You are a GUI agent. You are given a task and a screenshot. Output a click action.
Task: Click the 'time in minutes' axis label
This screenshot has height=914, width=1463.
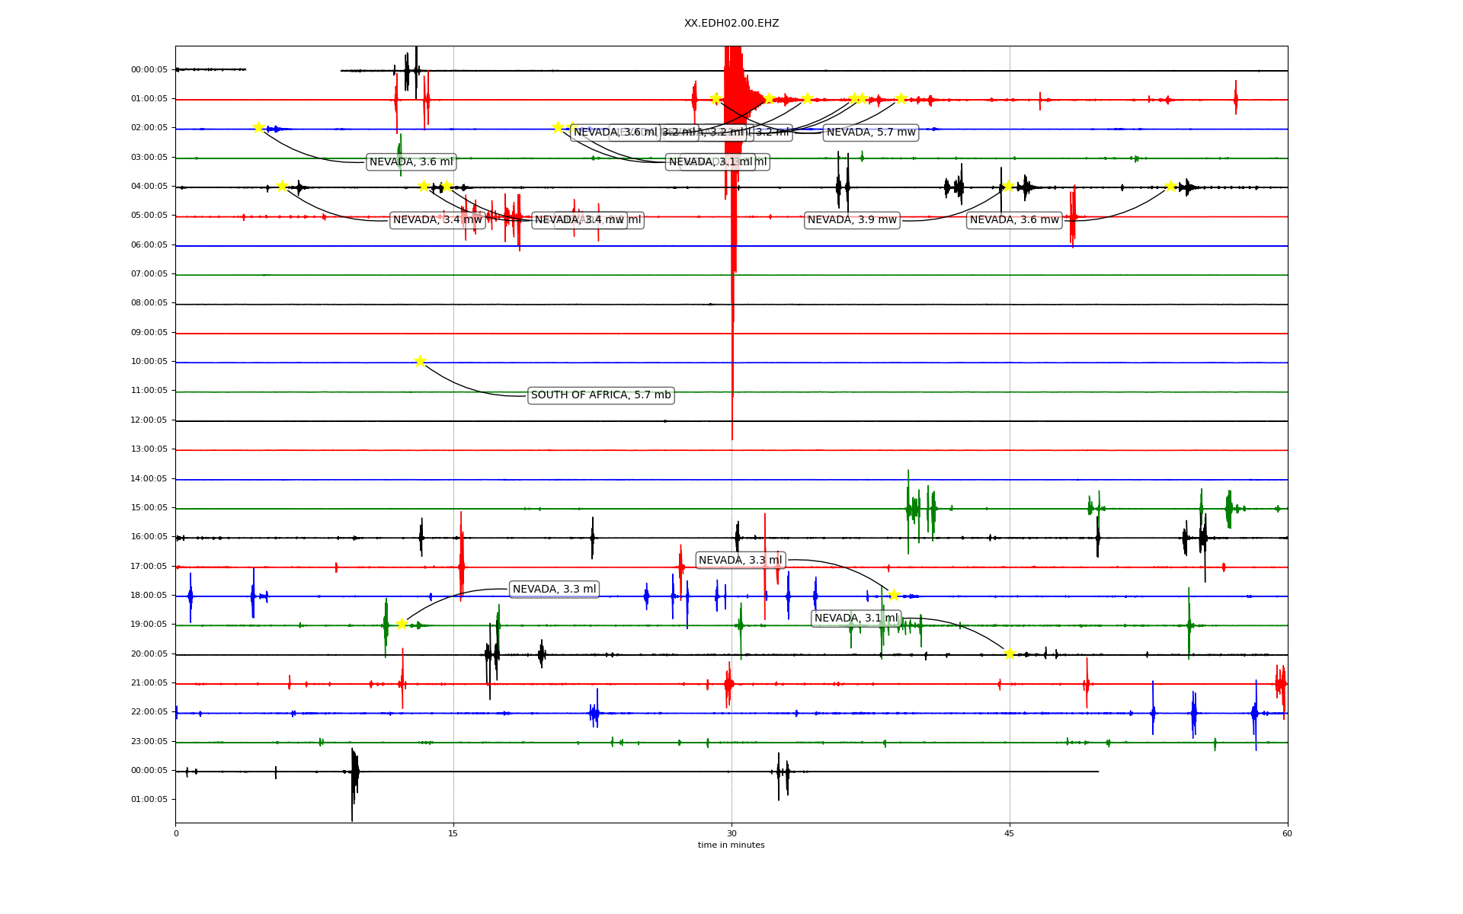[731, 845]
